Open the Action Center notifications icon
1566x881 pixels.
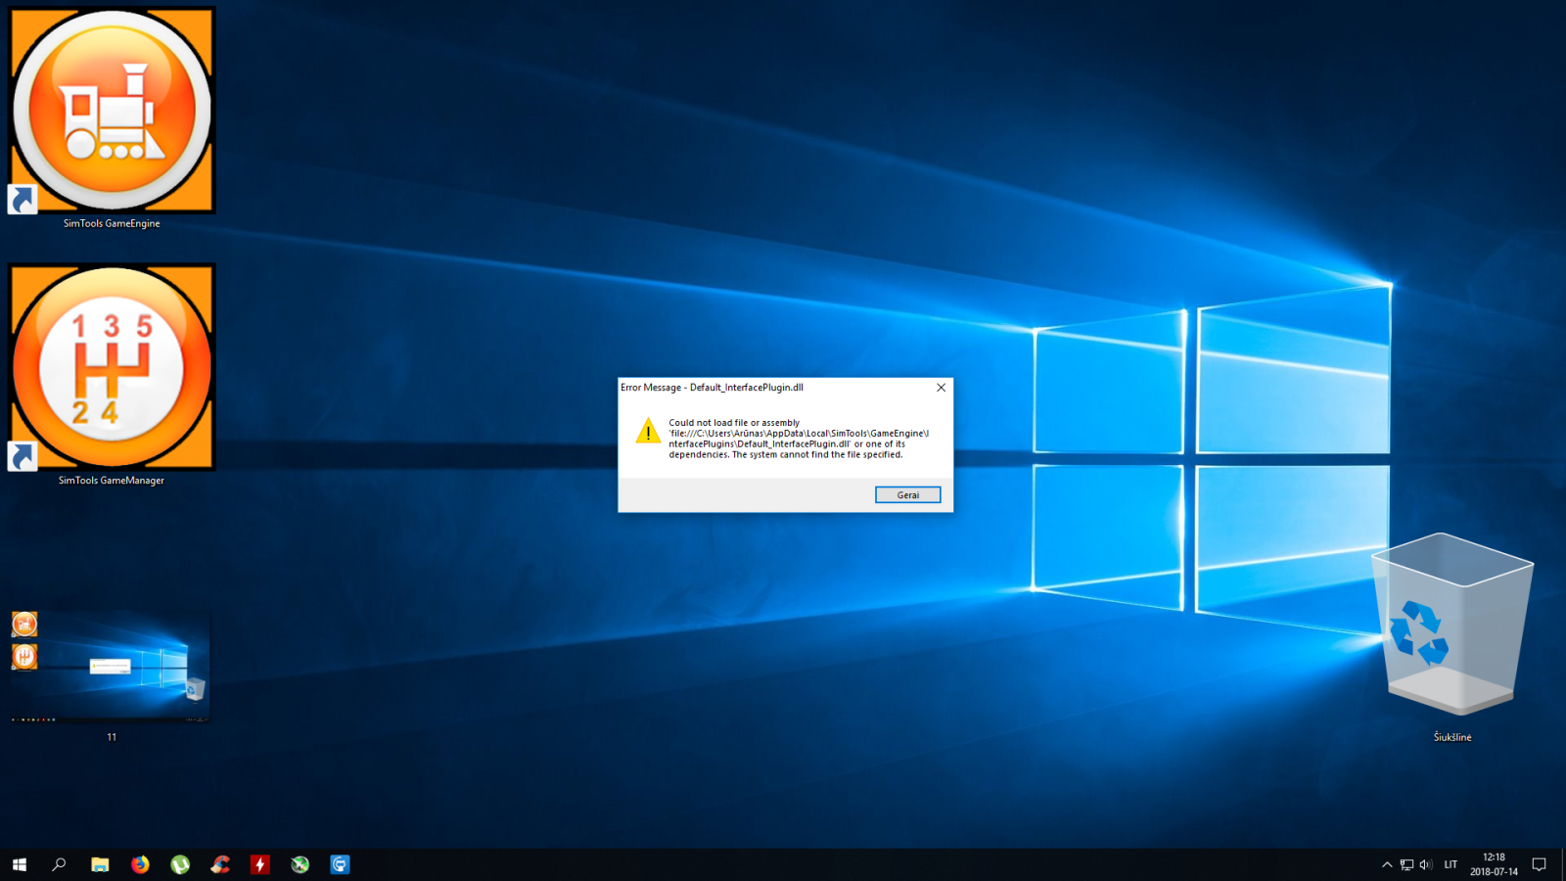(1540, 864)
